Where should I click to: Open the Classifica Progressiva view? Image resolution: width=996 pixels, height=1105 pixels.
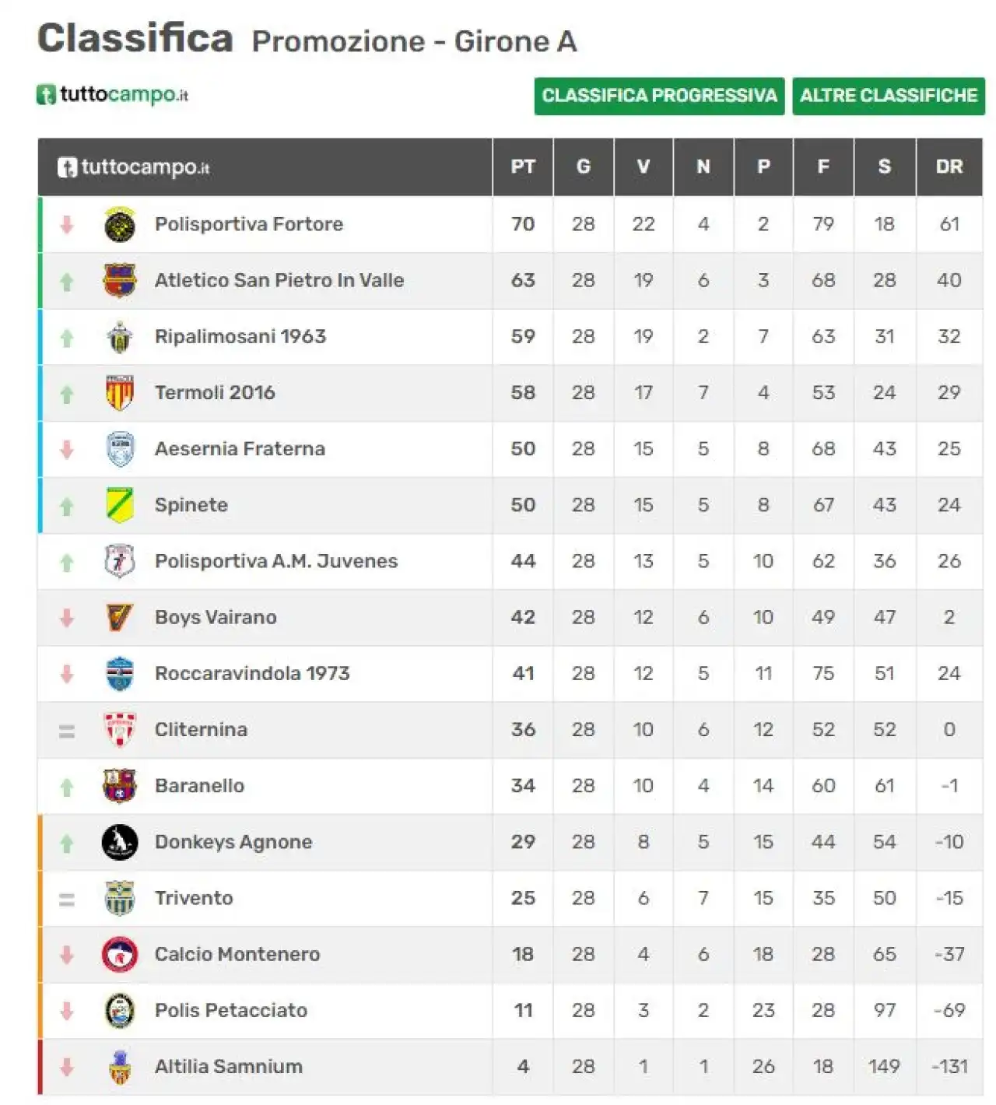click(659, 96)
